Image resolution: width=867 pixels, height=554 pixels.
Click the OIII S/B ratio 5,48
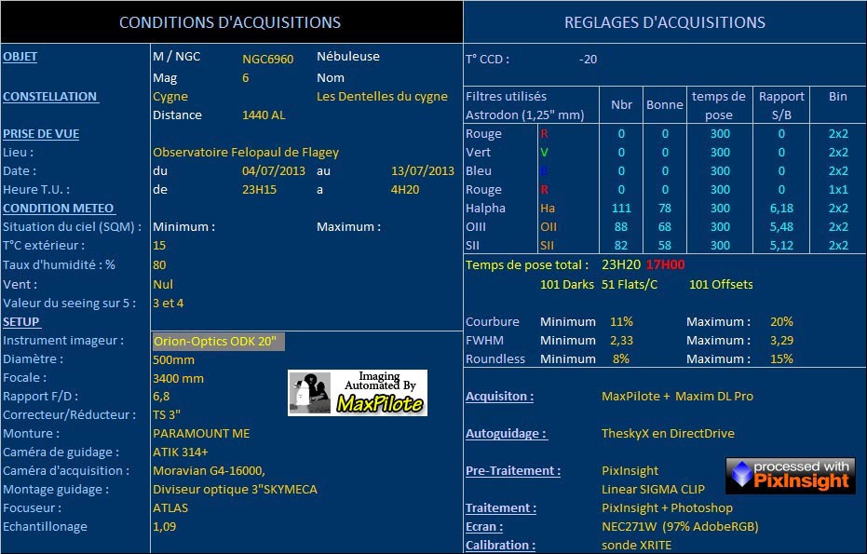tap(781, 227)
